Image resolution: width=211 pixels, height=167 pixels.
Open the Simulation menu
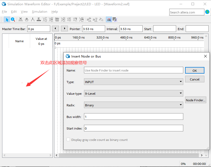pos(40,12)
